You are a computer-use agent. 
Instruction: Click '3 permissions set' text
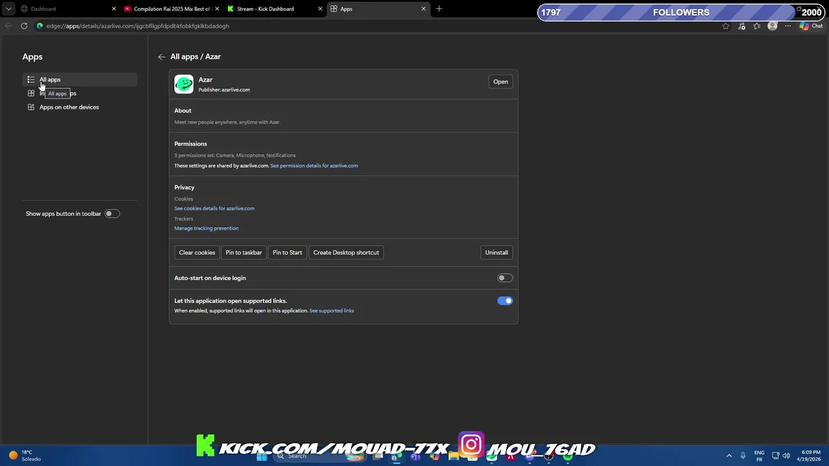click(235, 155)
